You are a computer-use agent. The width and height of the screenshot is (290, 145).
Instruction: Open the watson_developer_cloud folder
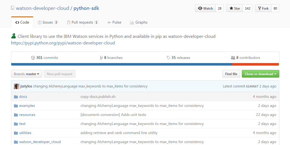click(x=40, y=142)
